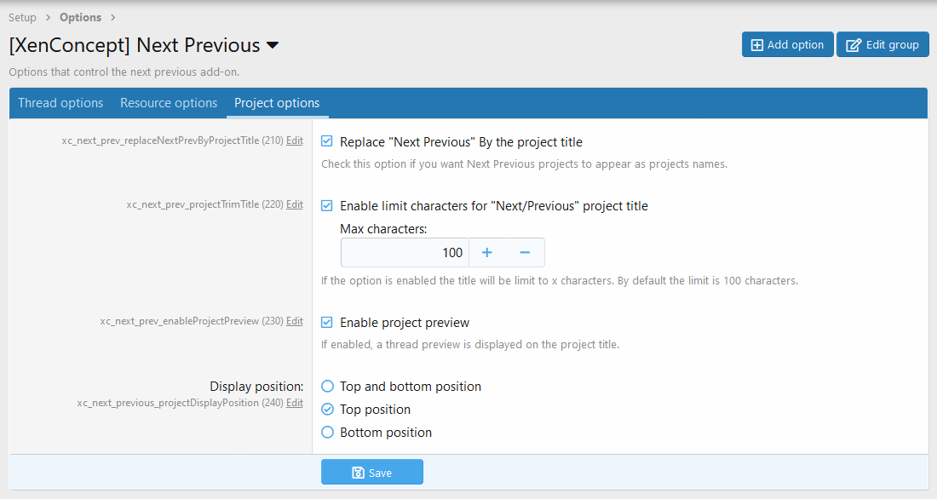Go to Options in the breadcrumb
Viewport: 937px width, 499px height.
pos(81,17)
